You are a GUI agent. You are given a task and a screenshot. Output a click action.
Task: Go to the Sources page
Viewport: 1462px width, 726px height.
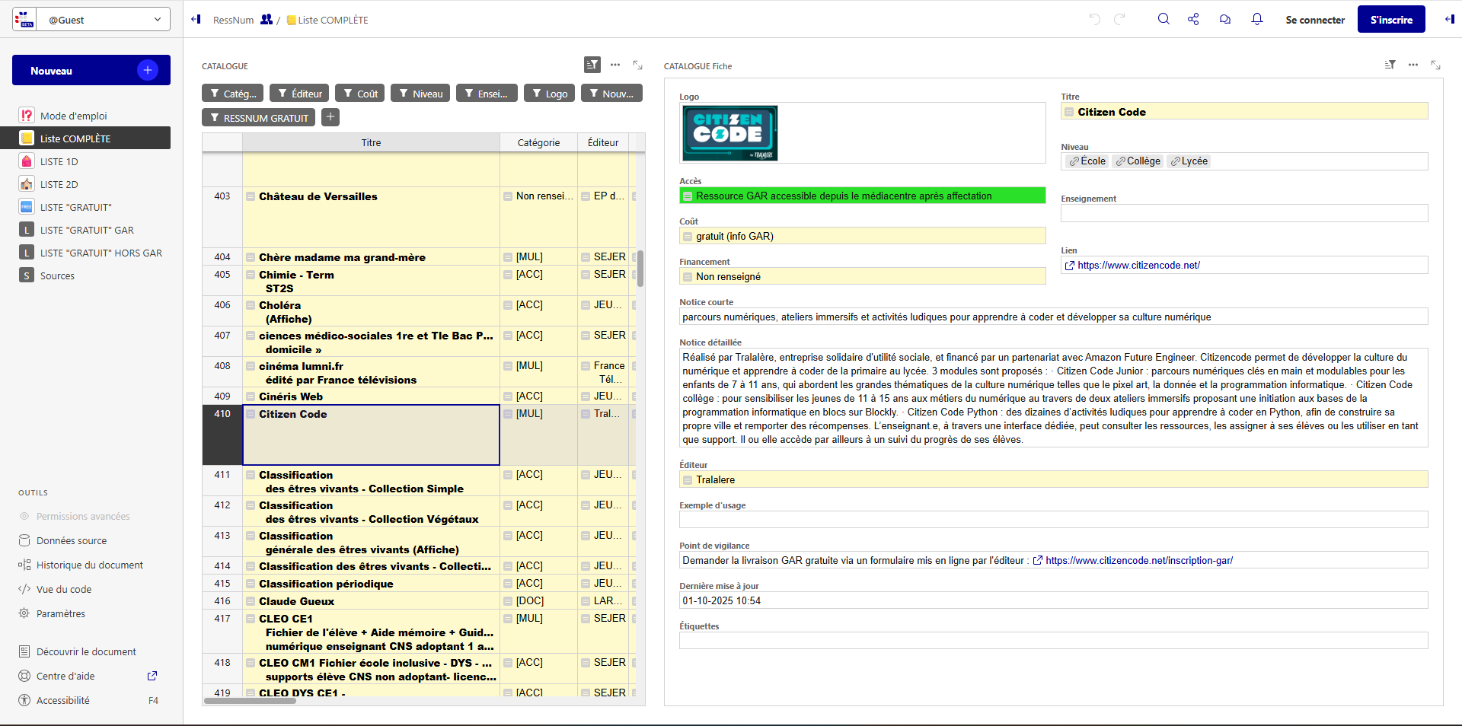[57, 275]
